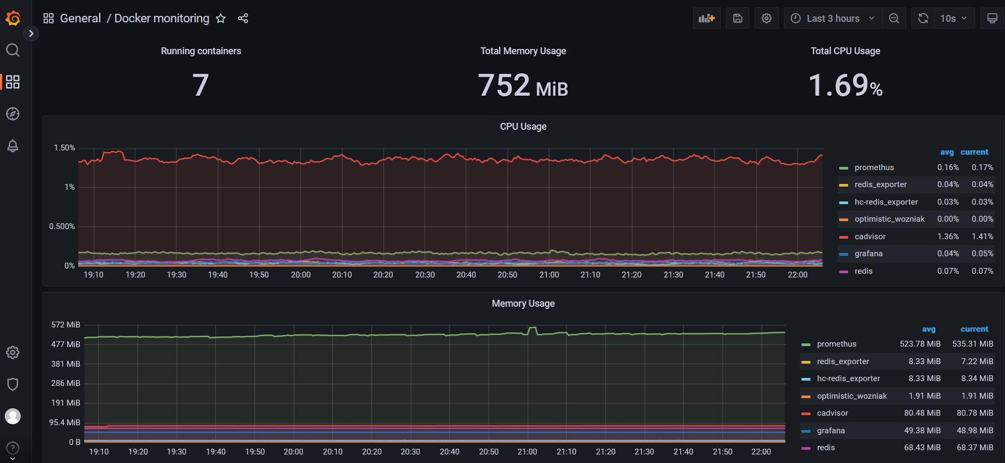The height and width of the screenshot is (463, 1005).
Task: Click 80.48 MiB cadvisor avg memory value
Action: (922, 413)
